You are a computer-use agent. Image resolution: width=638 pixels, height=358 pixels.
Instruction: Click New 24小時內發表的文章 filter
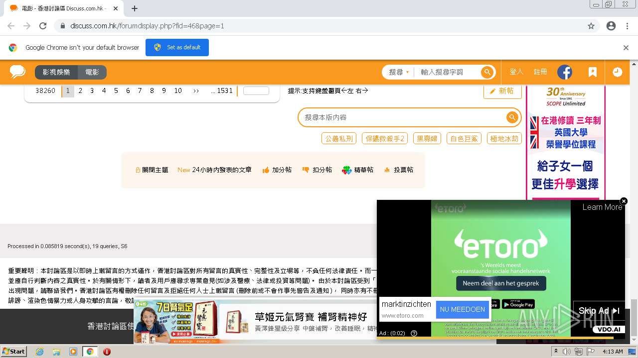coord(214,170)
